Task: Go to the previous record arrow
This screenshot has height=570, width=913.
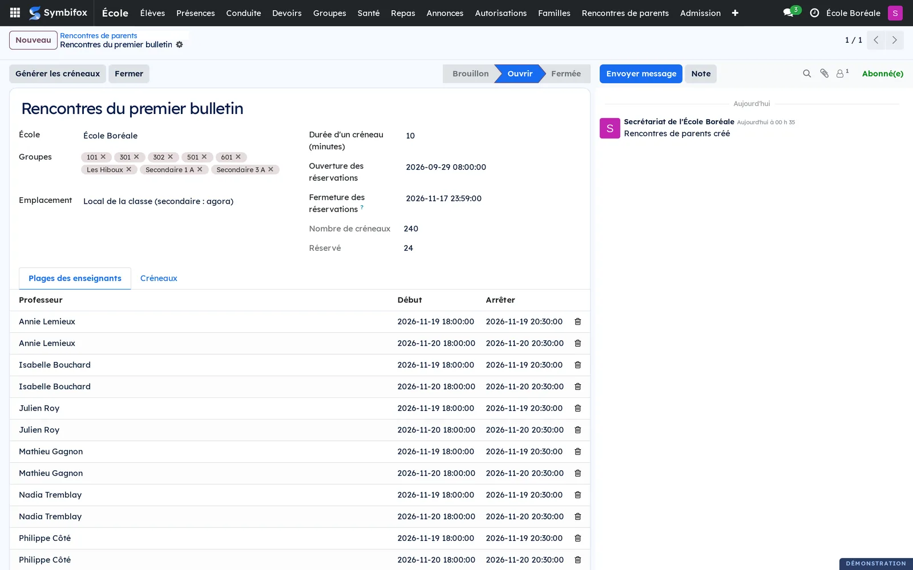Action: tap(876, 40)
